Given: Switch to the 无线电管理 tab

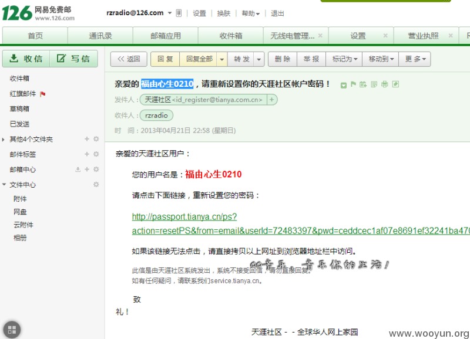Looking at the screenshot, I should pos(292,36).
